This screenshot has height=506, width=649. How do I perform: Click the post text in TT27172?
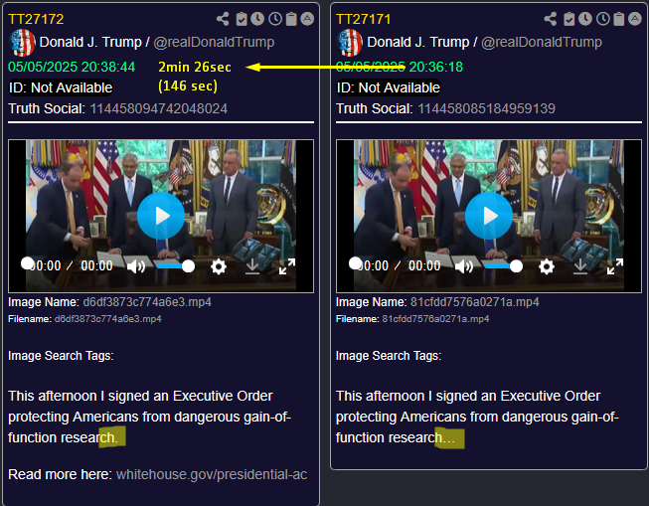(149, 417)
